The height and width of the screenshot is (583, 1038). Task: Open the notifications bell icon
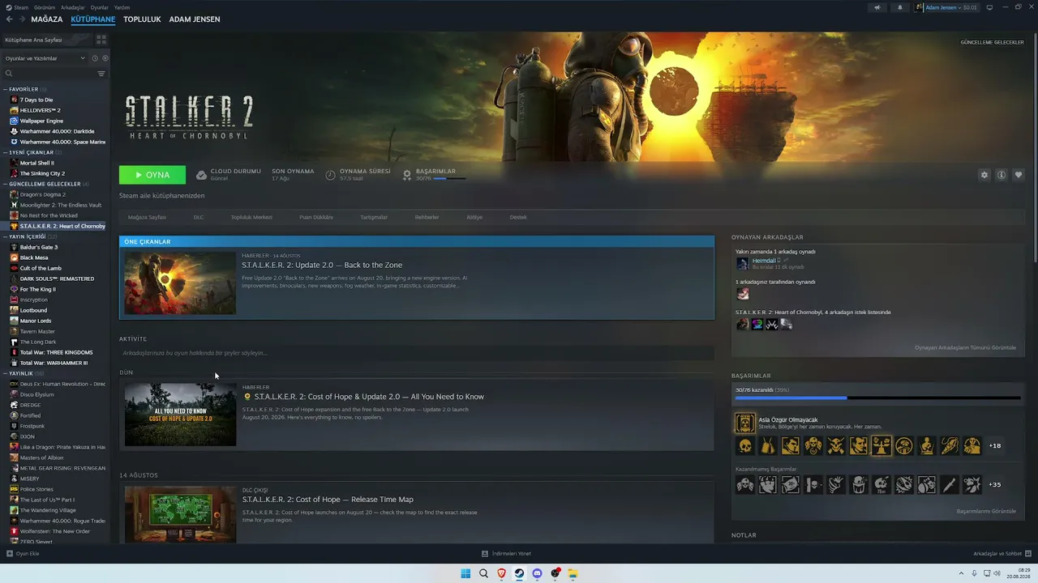coord(899,7)
